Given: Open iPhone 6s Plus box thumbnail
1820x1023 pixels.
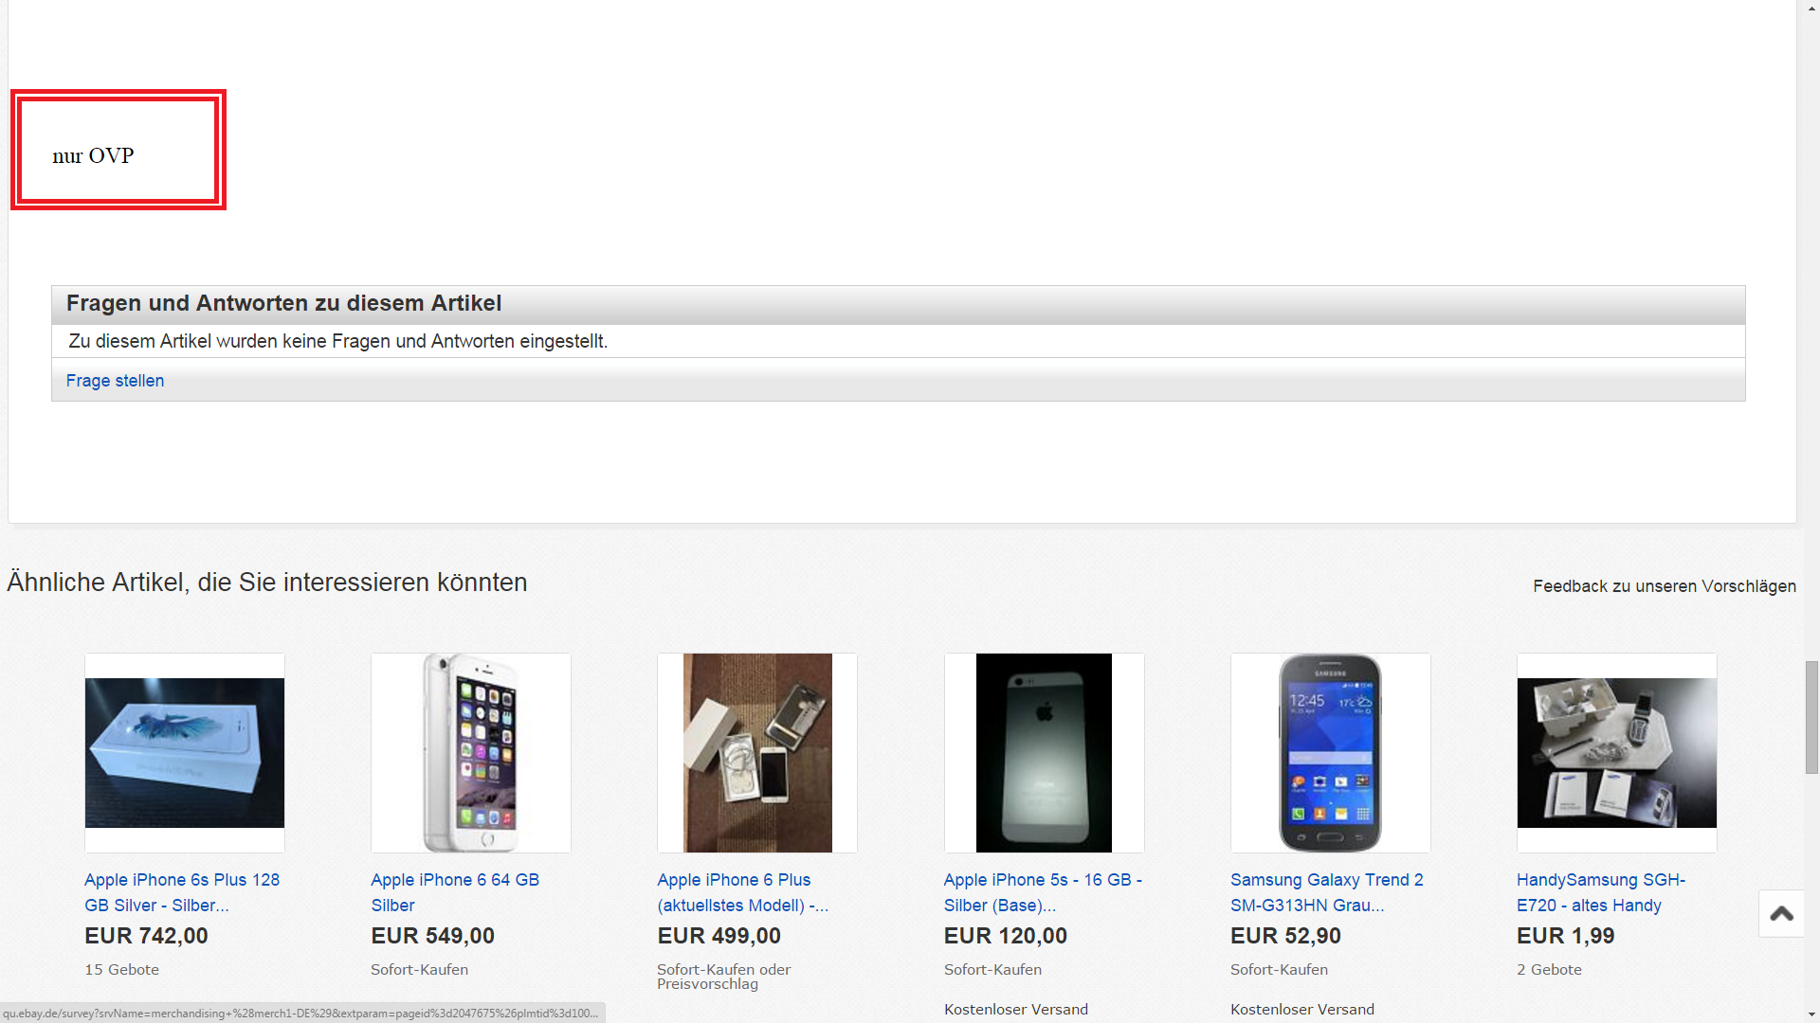Looking at the screenshot, I should point(185,753).
